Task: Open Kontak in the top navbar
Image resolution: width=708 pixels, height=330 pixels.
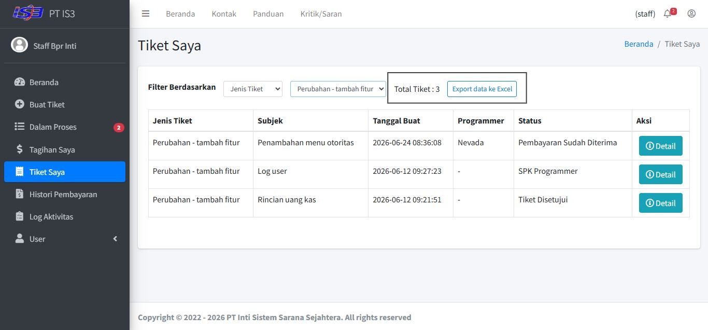Action: (224, 14)
